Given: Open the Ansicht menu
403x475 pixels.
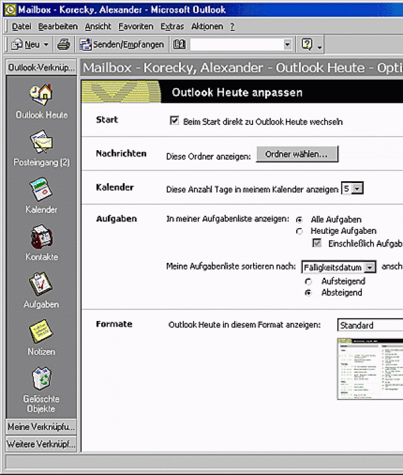Looking at the screenshot, I should (x=97, y=27).
